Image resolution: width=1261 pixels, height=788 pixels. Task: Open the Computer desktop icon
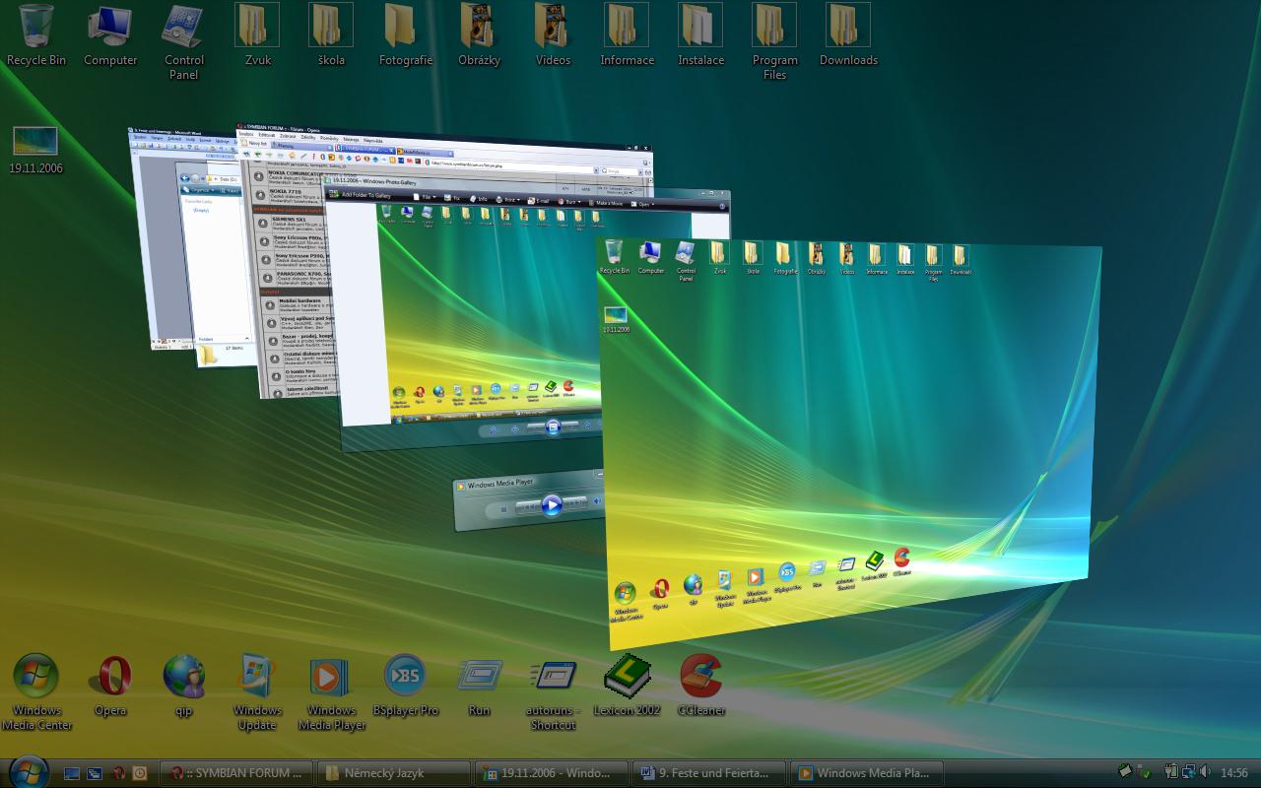(110, 35)
